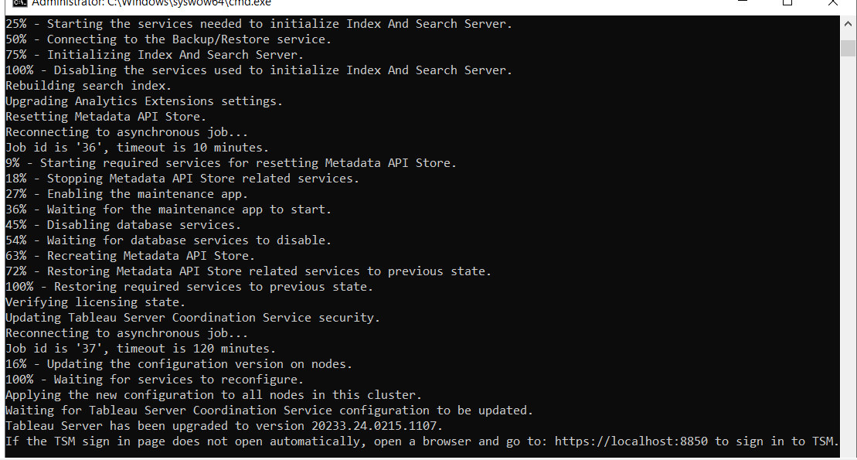Click the line "Job id is '37'"
Screen dimensions: 857x460
[141, 349]
